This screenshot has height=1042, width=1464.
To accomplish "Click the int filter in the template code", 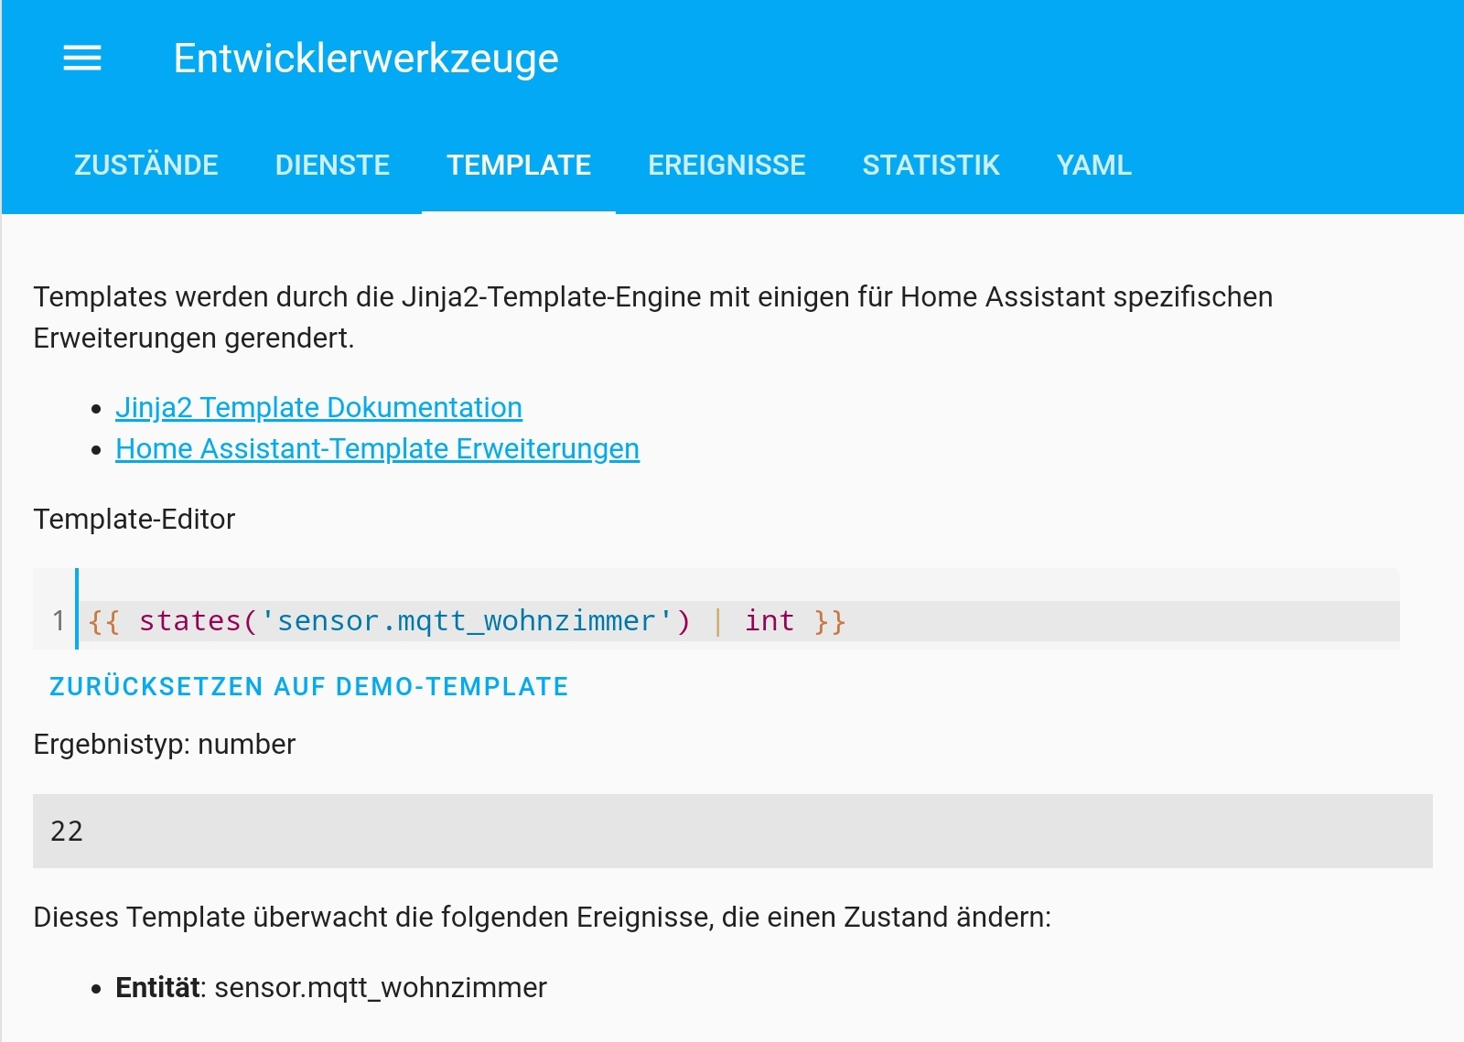I will pos(769,620).
